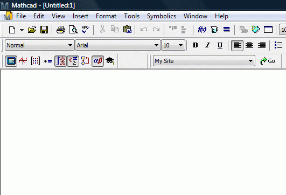Image resolution: width=286 pixels, height=195 pixels.
Task: Show the Programming toolbar
Action: click(x=85, y=61)
